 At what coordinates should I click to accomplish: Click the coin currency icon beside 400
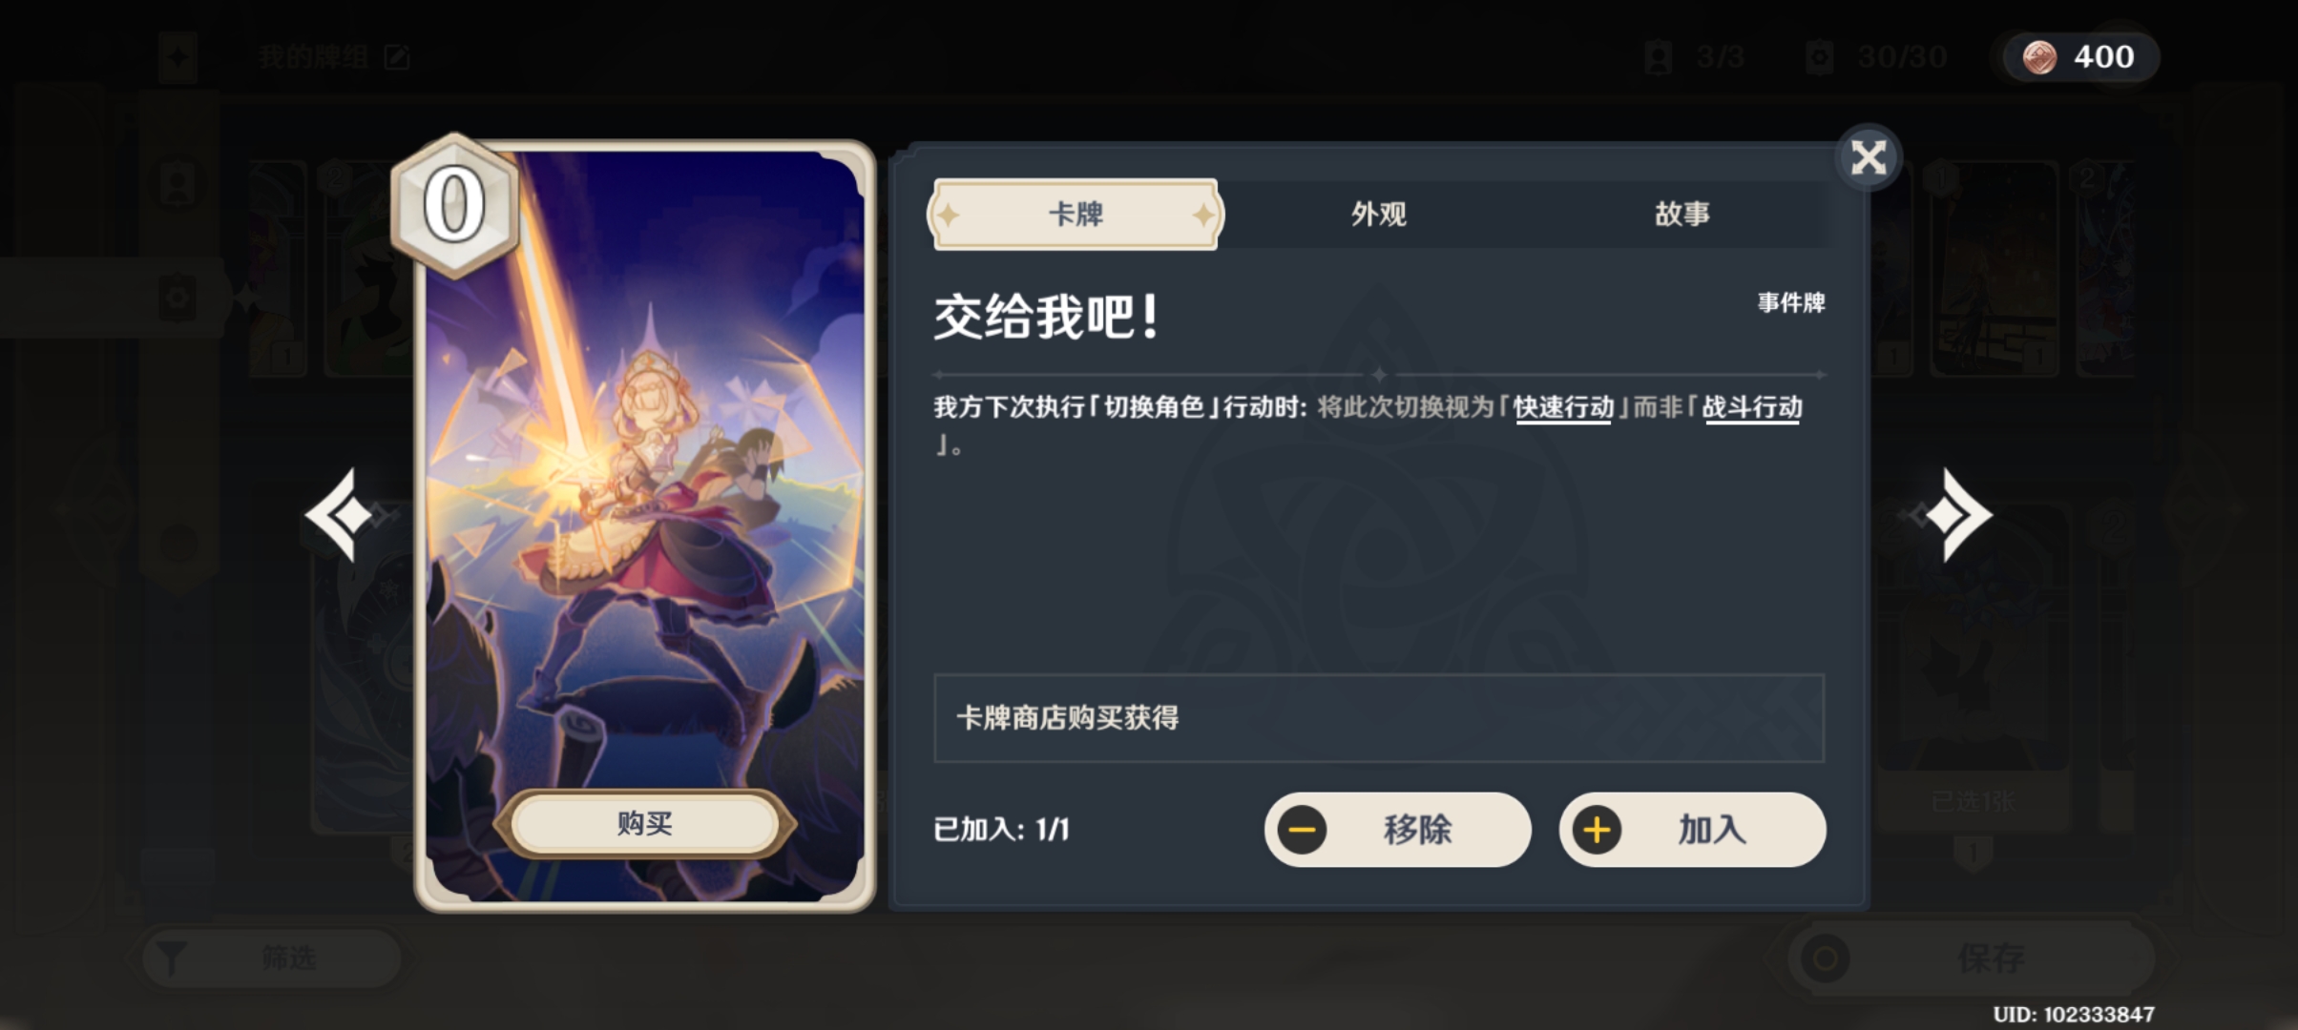[x=2039, y=57]
